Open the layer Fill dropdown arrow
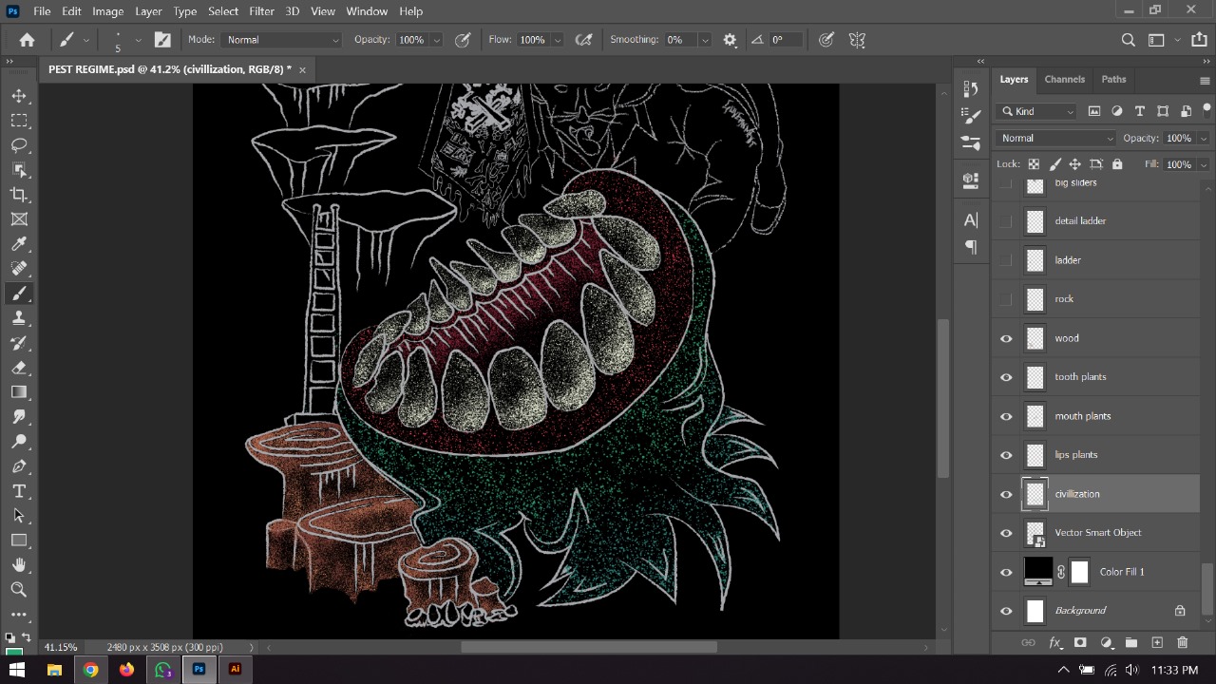Viewport: 1216px width, 684px height. 1204,164
